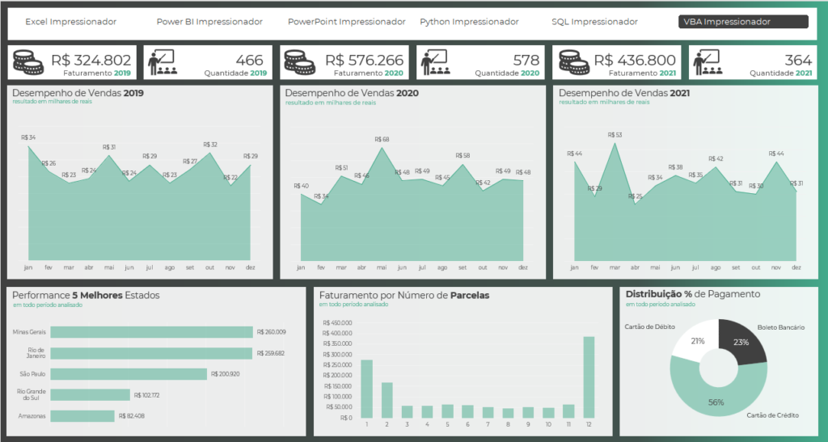The height and width of the screenshot is (442, 828).
Task: Select the dark Boleto Bancário 23% donut slice
Action: (741, 341)
